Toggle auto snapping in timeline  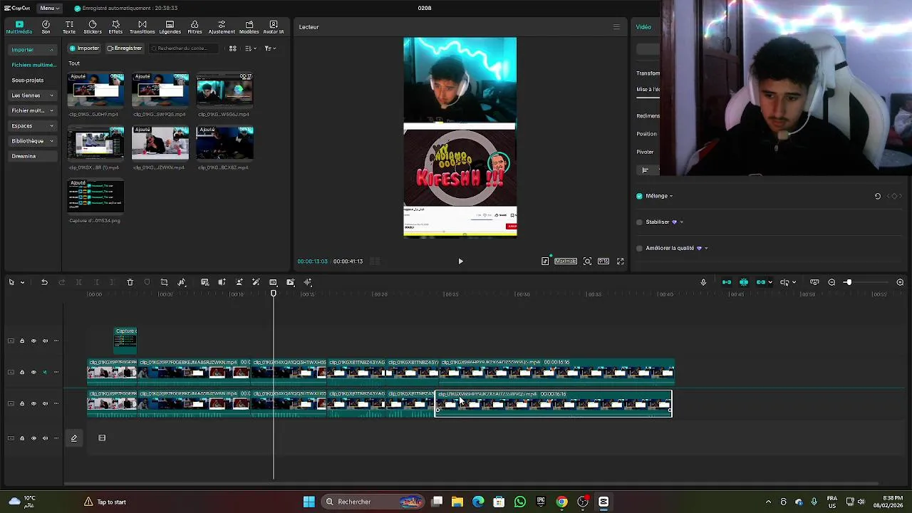coord(744,283)
